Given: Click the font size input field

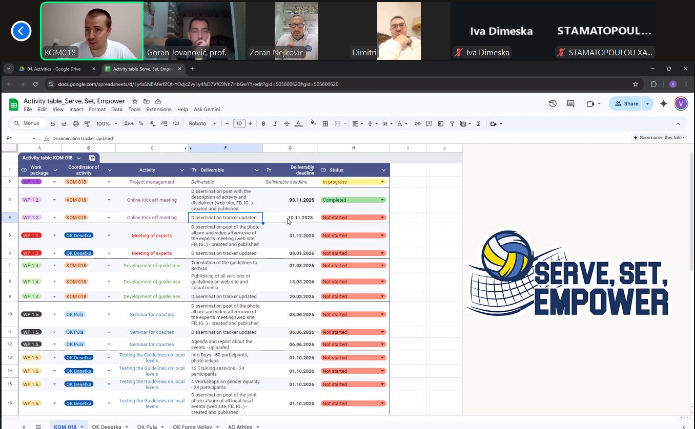Looking at the screenshot, I should 239,123.
